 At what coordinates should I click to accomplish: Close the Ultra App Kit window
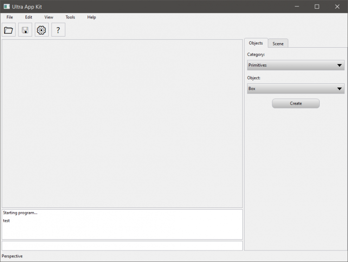point(337,6)
